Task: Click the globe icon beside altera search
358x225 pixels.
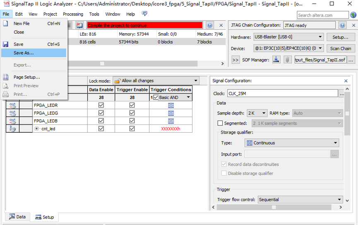Action: tap(353, 15)
